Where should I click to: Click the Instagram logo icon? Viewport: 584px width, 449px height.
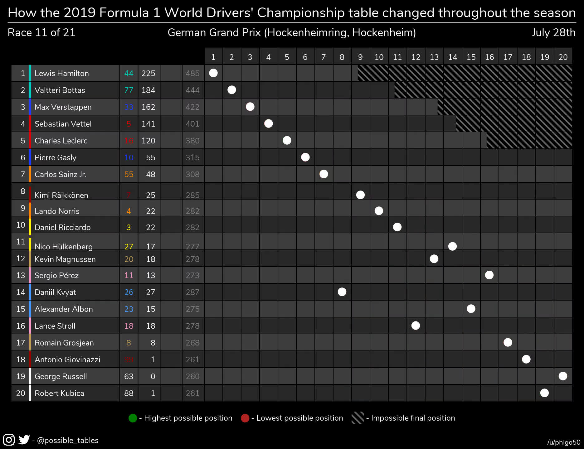pyautogui.click(x=9, y=440)
